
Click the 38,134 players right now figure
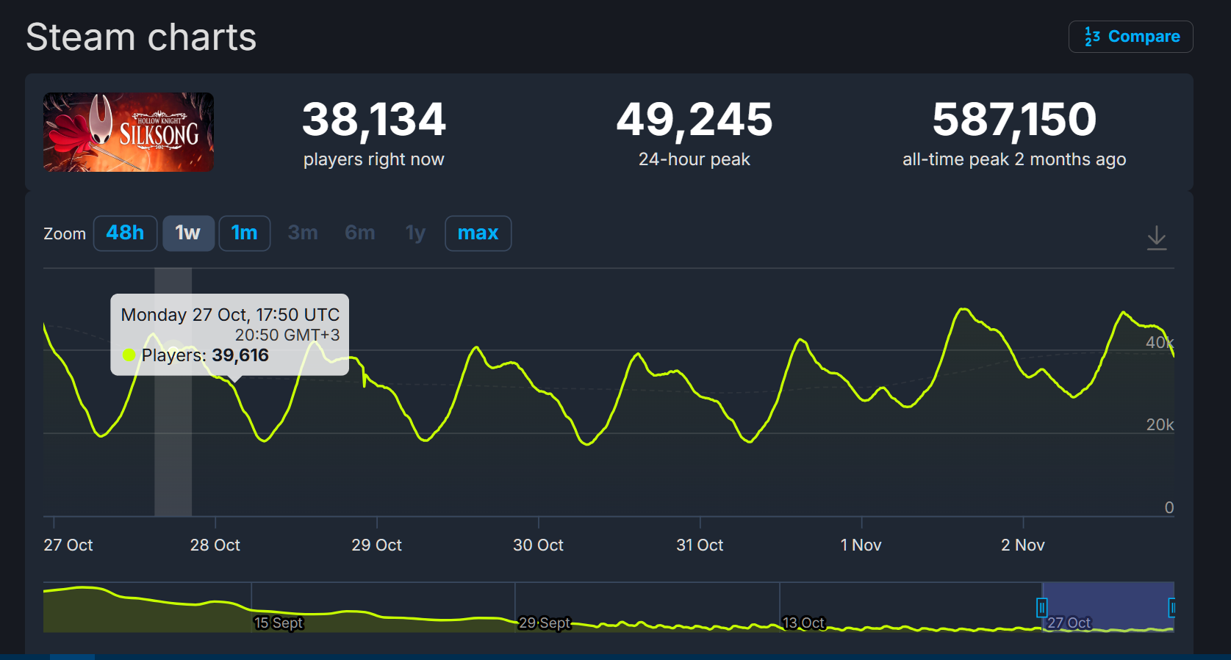[374, 120]
